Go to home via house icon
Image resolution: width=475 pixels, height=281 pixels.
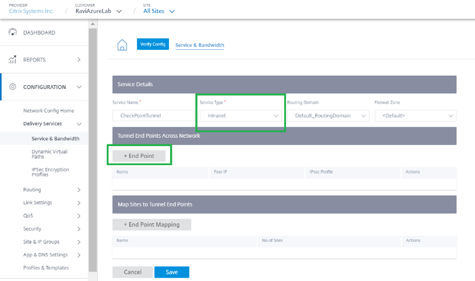pyautogui.click(x=122, y=45)
